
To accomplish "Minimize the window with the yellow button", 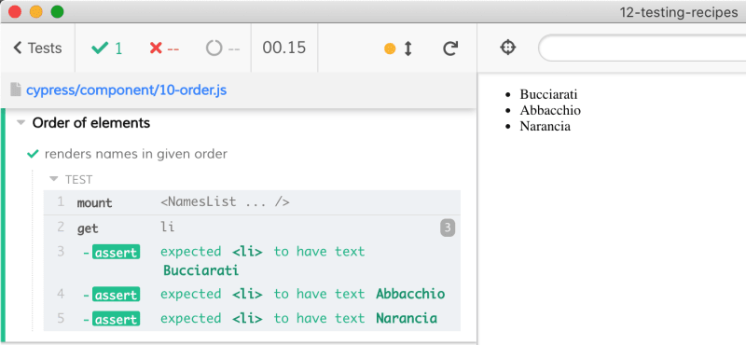I will 36,11.
